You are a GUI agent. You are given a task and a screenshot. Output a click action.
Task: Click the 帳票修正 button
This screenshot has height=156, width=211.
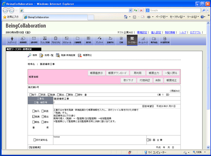(x=171, y=80)
